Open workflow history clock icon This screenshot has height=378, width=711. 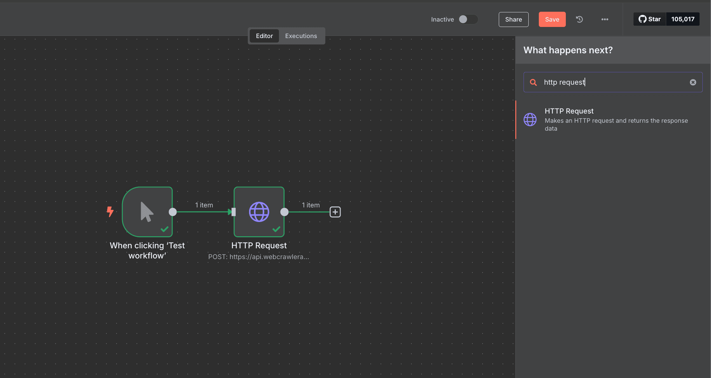(579, 19)
